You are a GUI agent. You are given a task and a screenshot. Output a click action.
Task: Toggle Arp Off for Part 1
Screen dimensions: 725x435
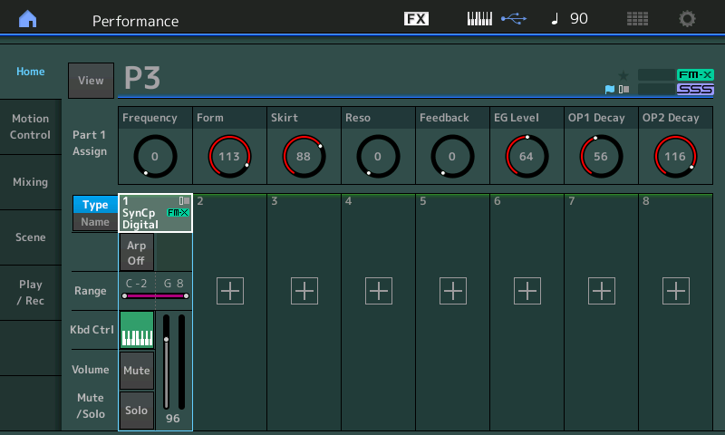point(137,252)
